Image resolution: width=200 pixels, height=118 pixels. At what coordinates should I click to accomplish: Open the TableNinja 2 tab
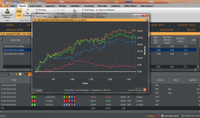(75, 6)
